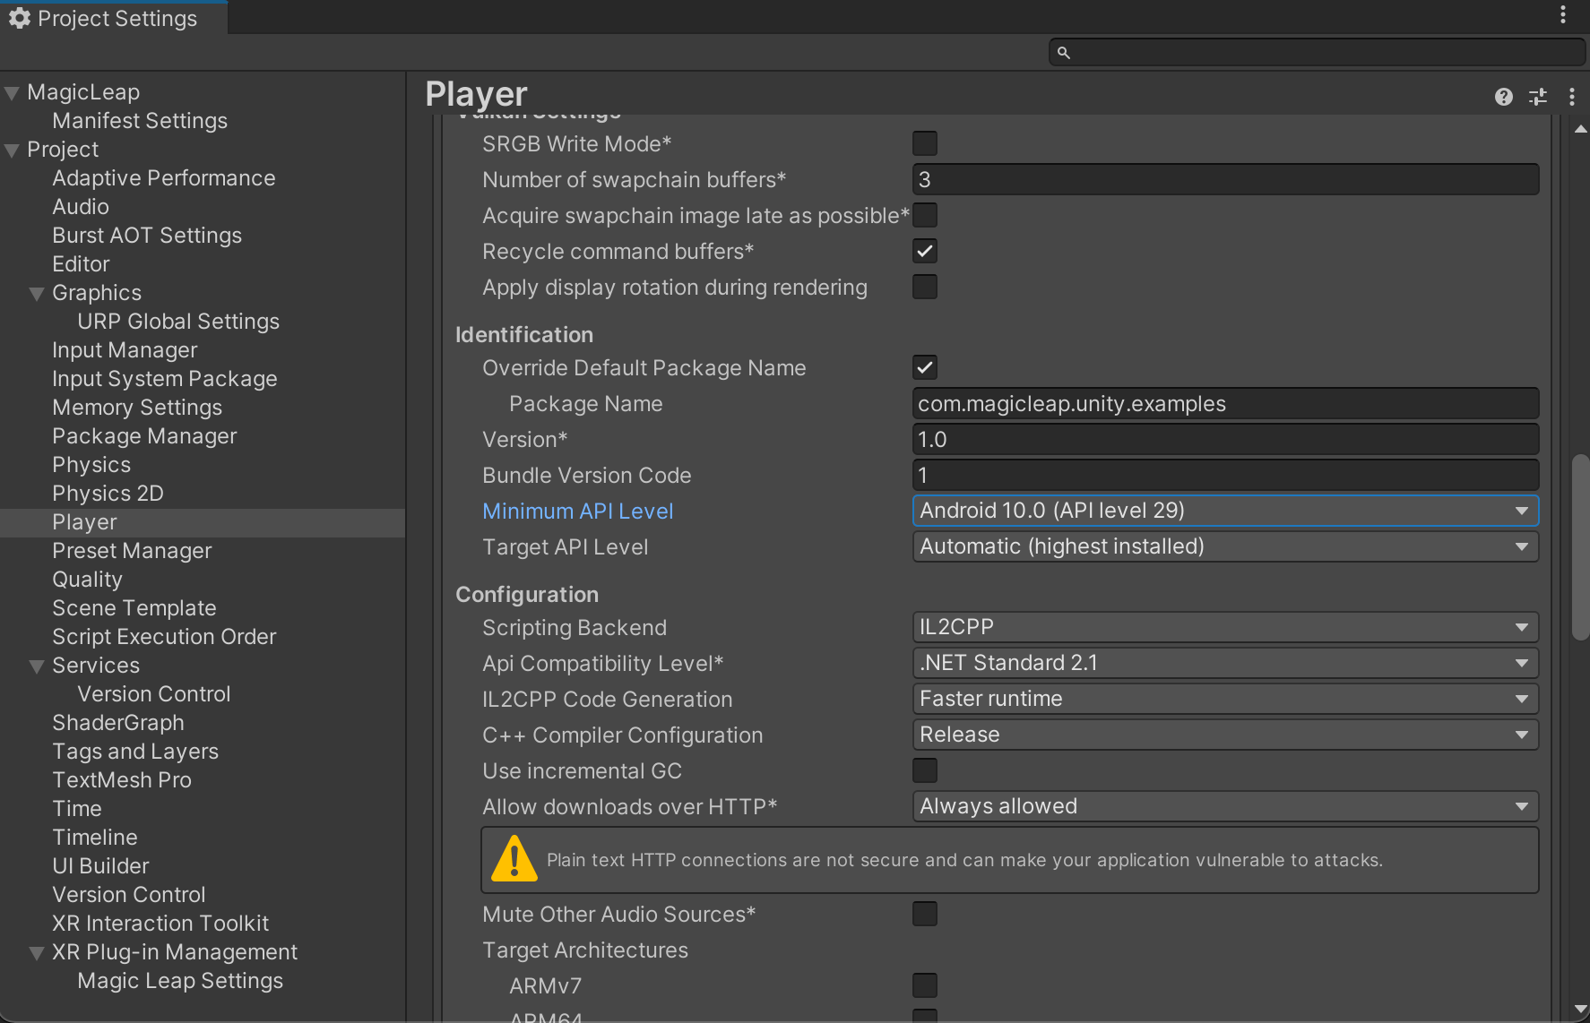Click the scroll-up arrow in settings panel

coord(1581,130)
